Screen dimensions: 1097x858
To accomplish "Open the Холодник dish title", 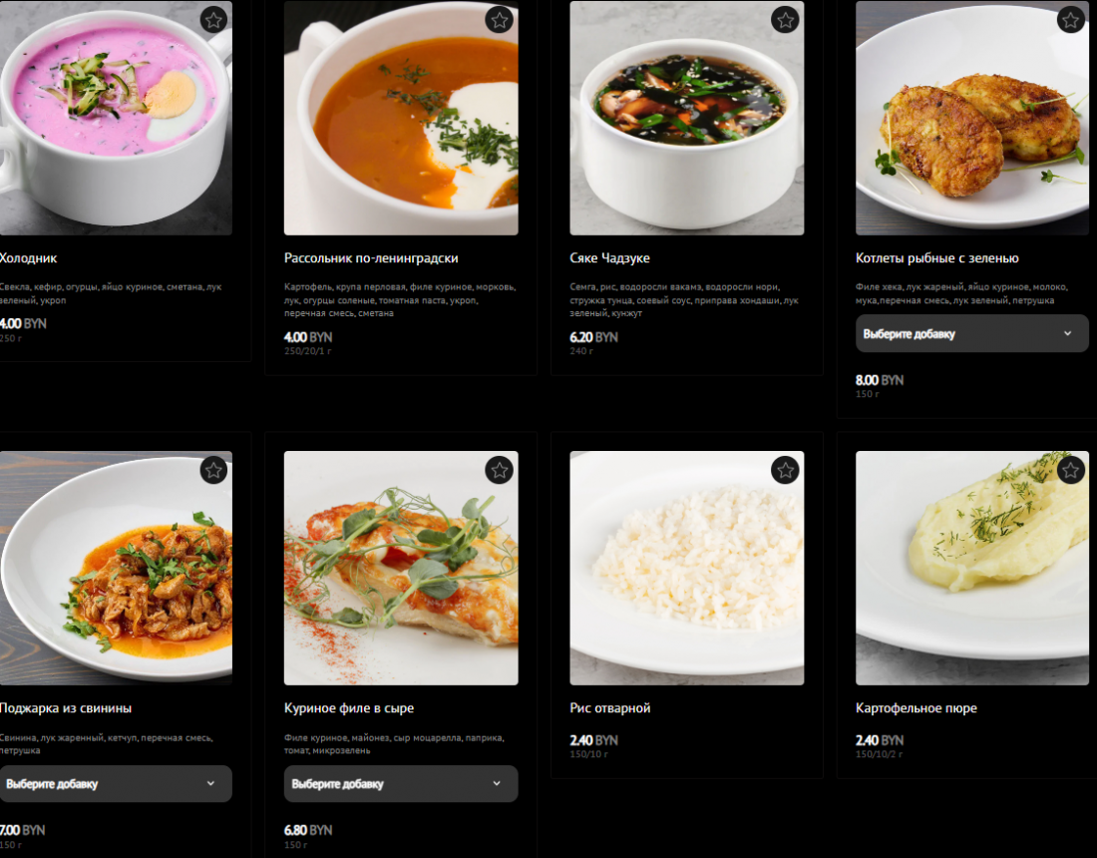I will click(x=29, y=258).
